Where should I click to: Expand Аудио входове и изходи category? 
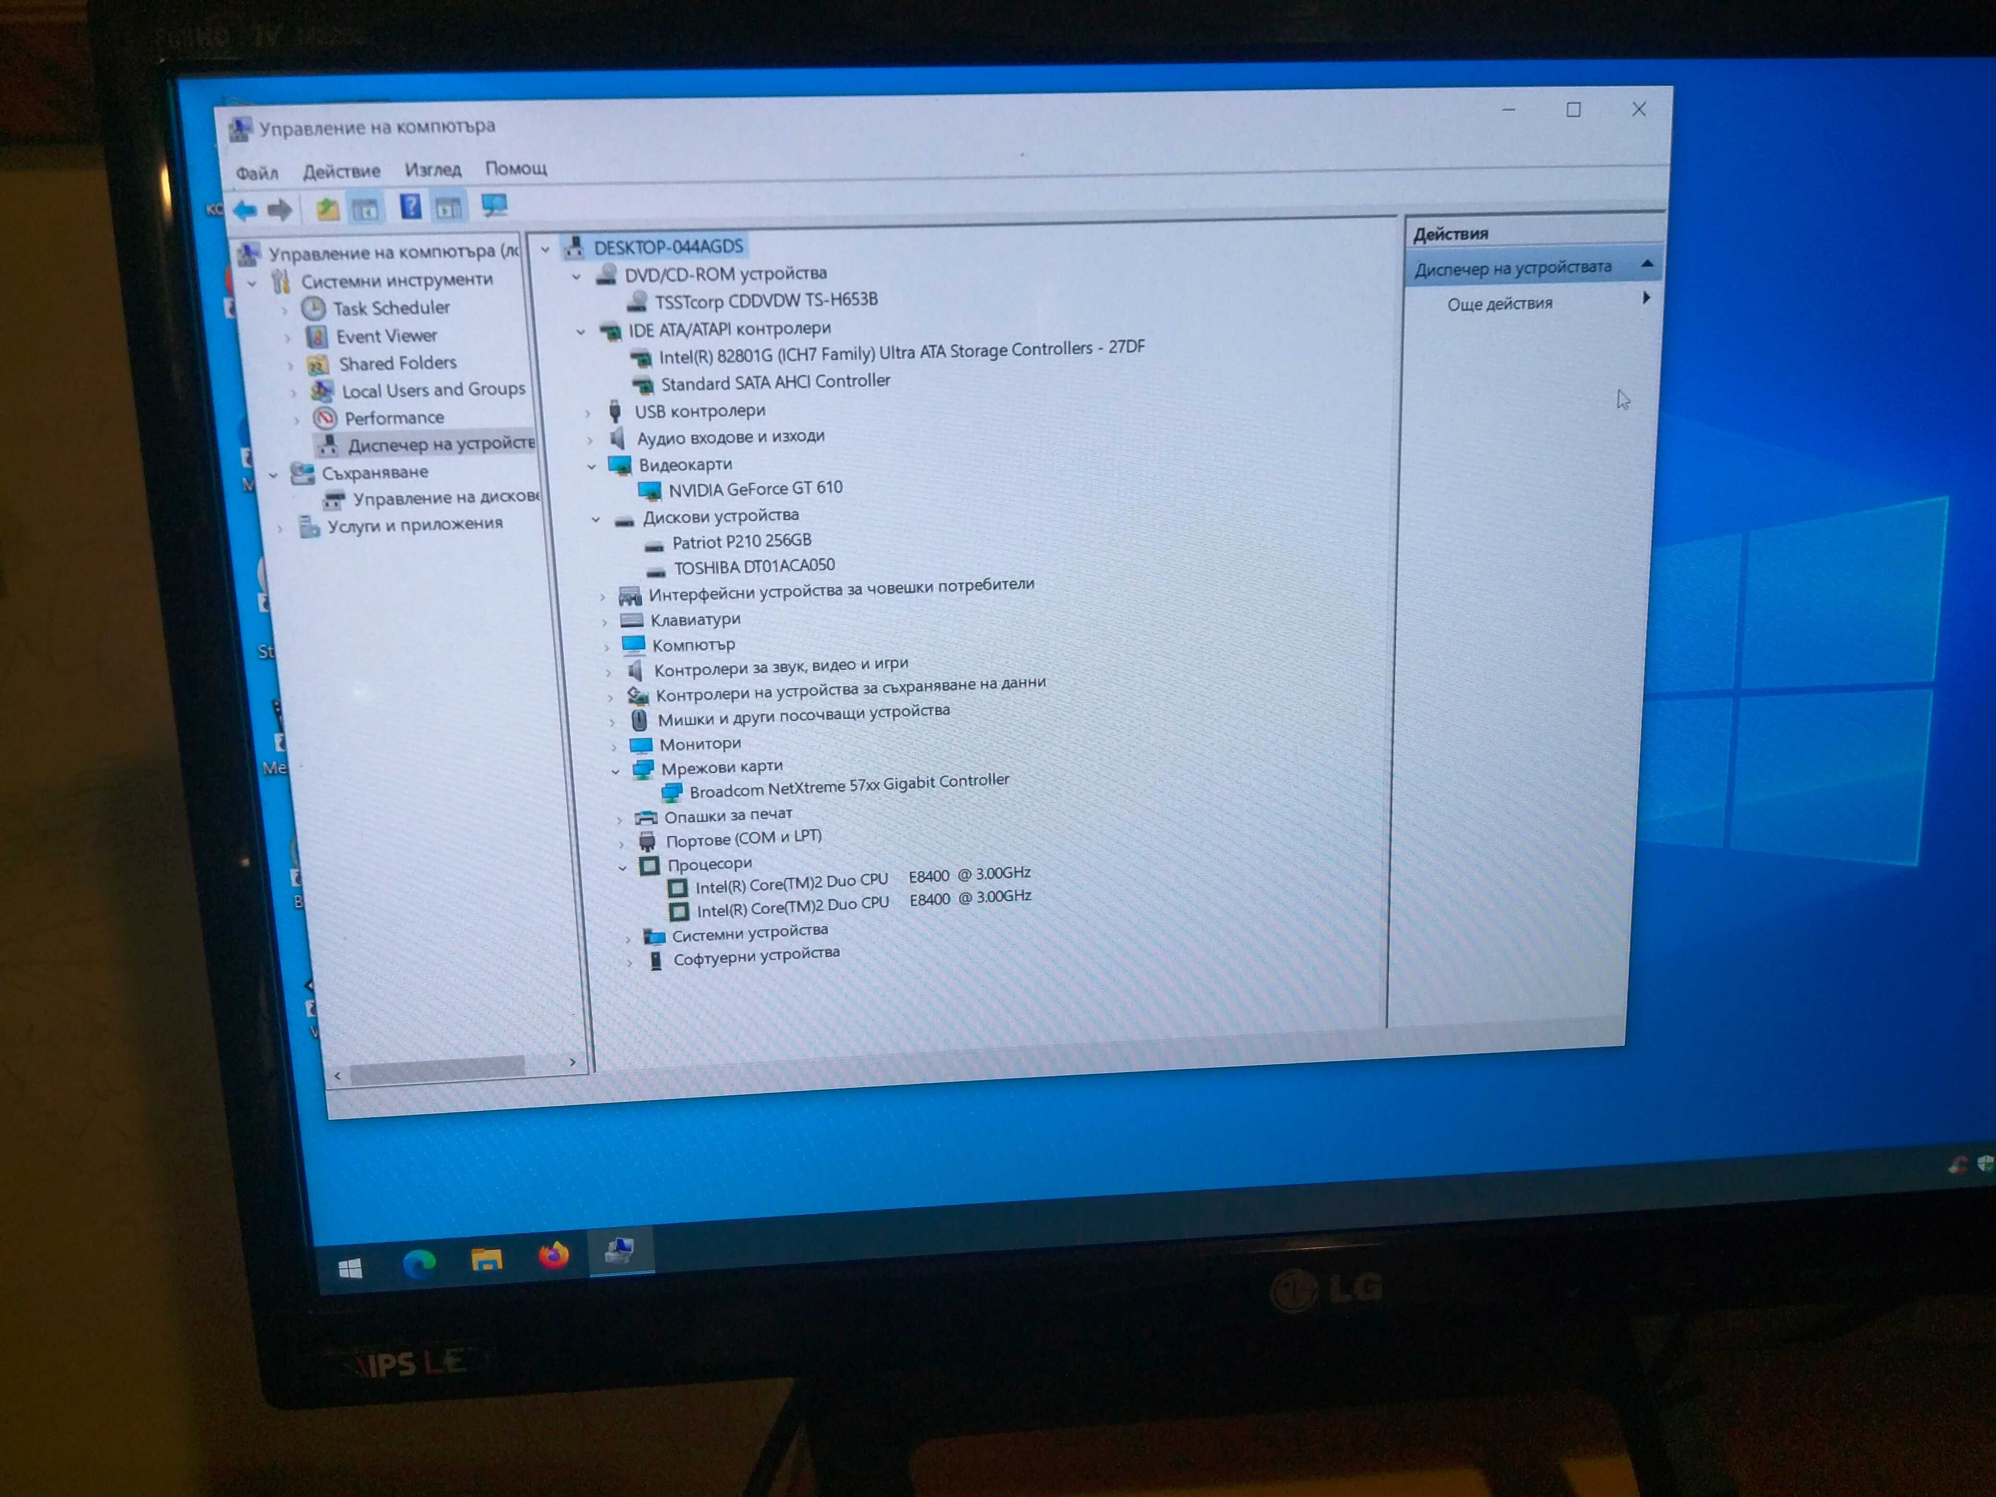pyautogui.click(x=589, y=440)
